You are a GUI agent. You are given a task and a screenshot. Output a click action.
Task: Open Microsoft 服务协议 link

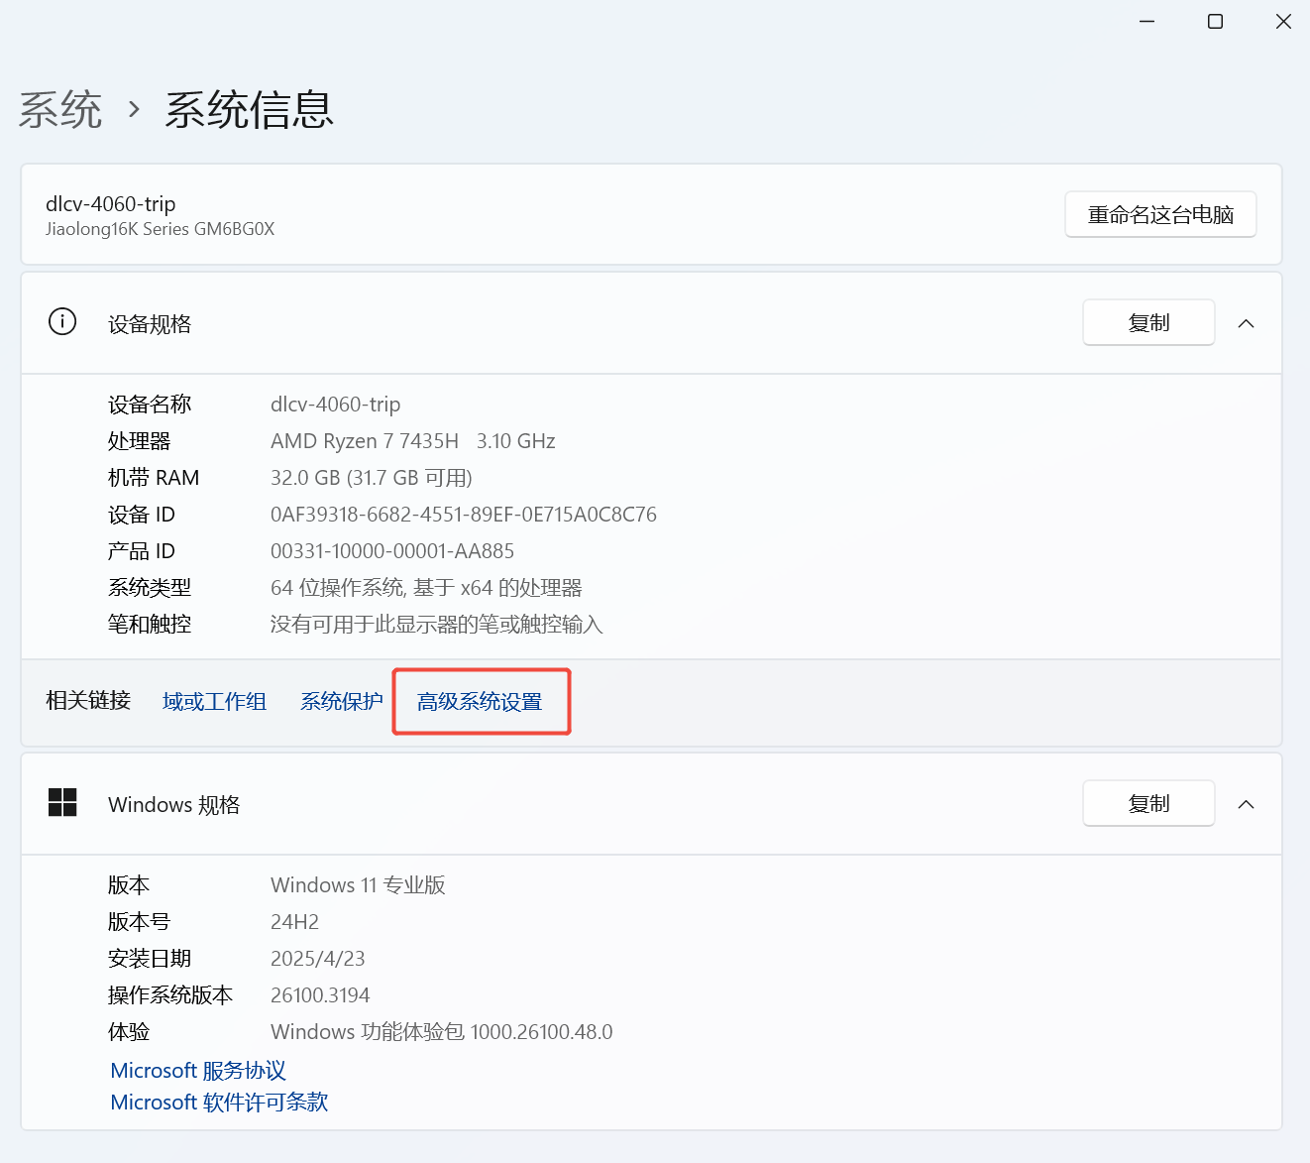pos(198,1071)
